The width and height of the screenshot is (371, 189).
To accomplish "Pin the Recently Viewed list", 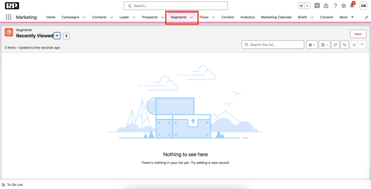I will [66, 36].
